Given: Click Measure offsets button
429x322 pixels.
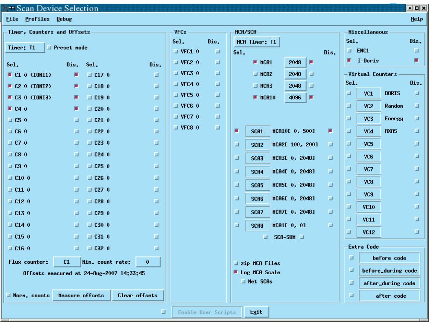Looking at the screenshot, I should coord(81,296).
